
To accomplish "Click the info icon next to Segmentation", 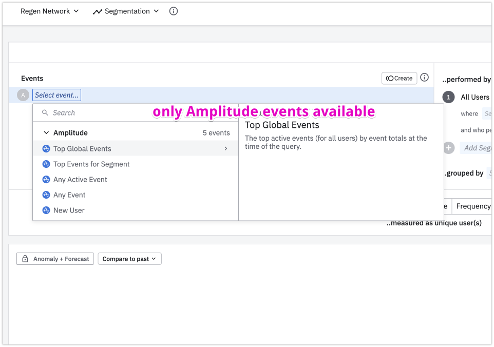I will pyautogui.click(x=174, y=11).
